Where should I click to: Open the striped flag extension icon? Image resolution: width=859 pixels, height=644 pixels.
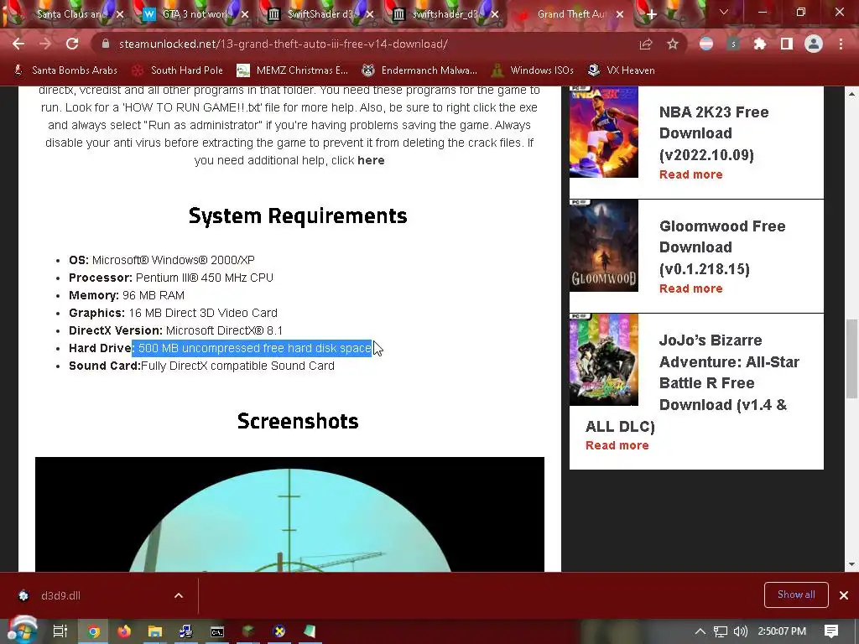tap(706, 44)
